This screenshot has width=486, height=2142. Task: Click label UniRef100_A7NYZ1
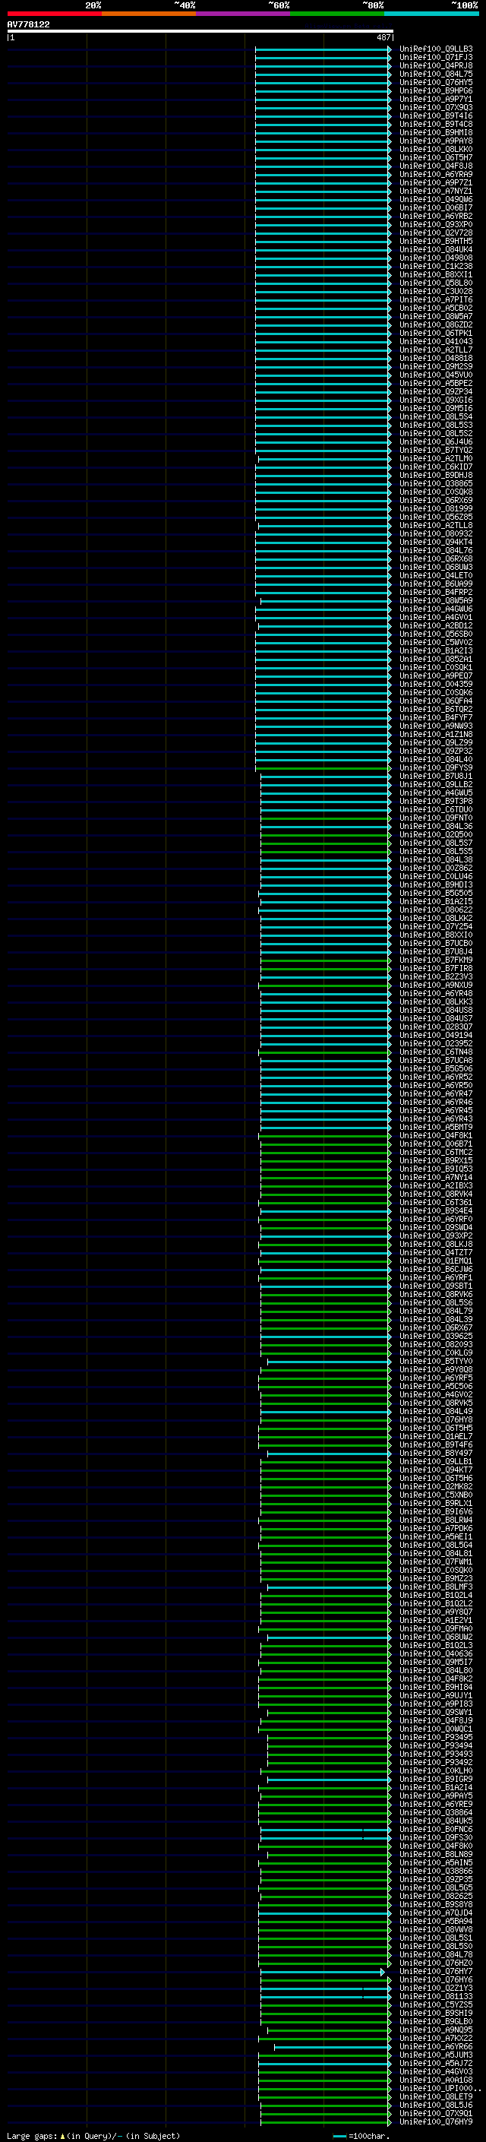[x=436, y=191]
